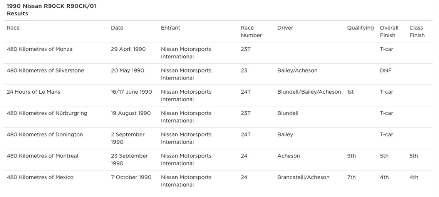Image resolution: width=439 pixels, height=197 pixels.
Task: Select the Driver column header
Action: click(x=285, y=28)
